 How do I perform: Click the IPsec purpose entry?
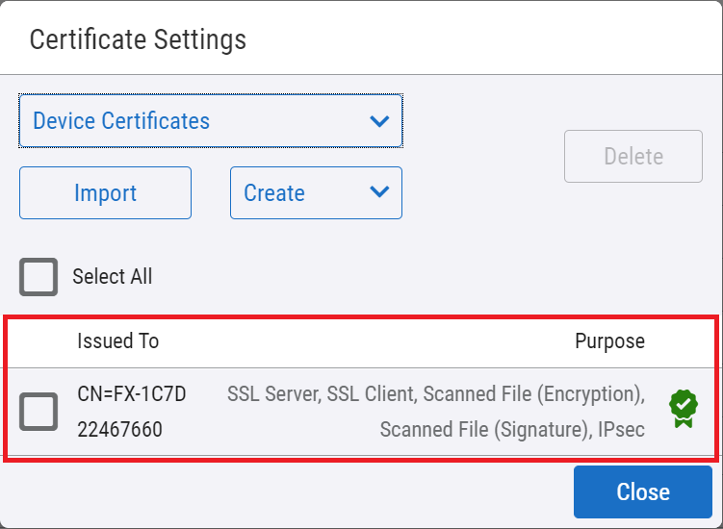coord(620,430)
